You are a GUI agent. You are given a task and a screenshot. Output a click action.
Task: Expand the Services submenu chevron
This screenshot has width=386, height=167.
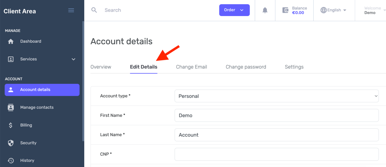(73, 59)
